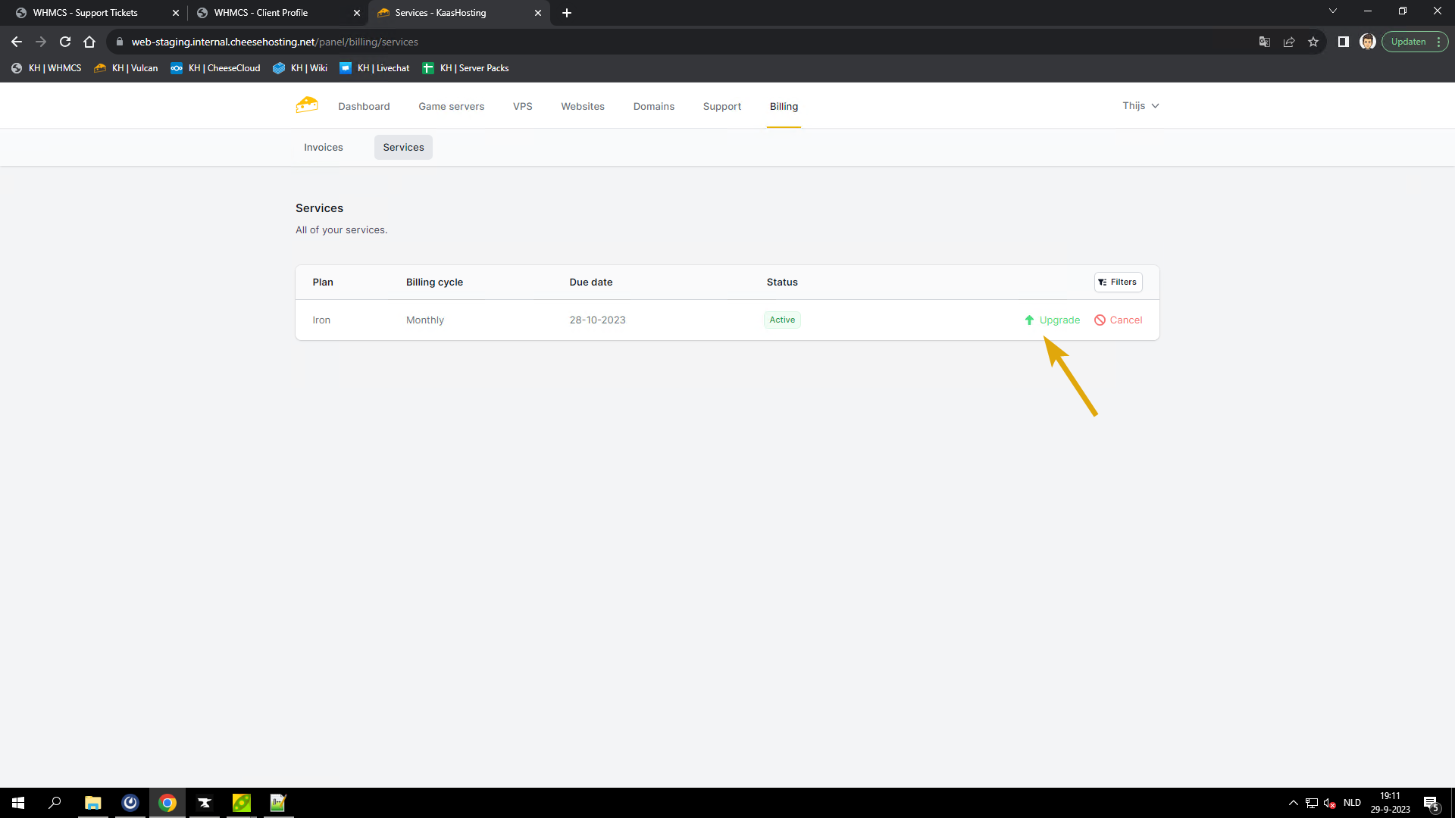1455x818 pixels.
Task: Click the KaasHosting cheese logo
Action: pos(307,105)
